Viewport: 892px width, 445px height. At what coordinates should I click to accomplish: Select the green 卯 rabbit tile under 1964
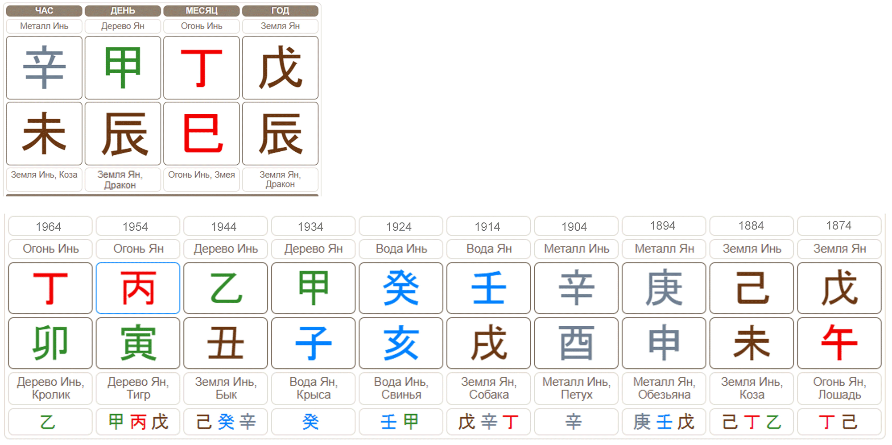50,343
